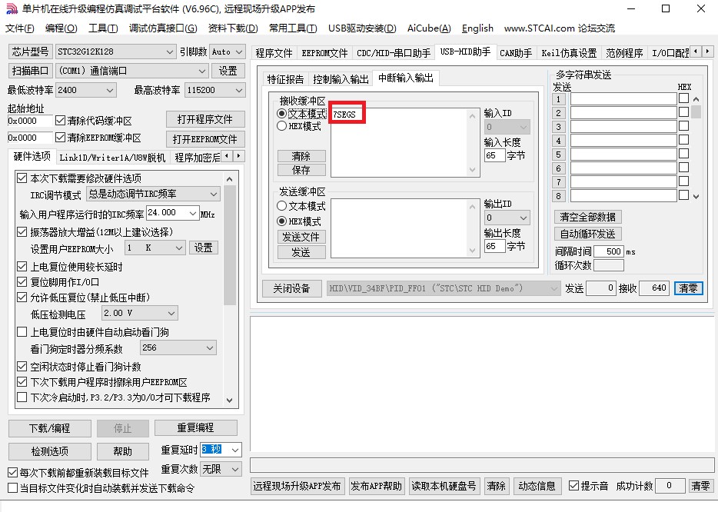Click the 下载/编程 button
This screenshot has height=512, width=718.
50,428
